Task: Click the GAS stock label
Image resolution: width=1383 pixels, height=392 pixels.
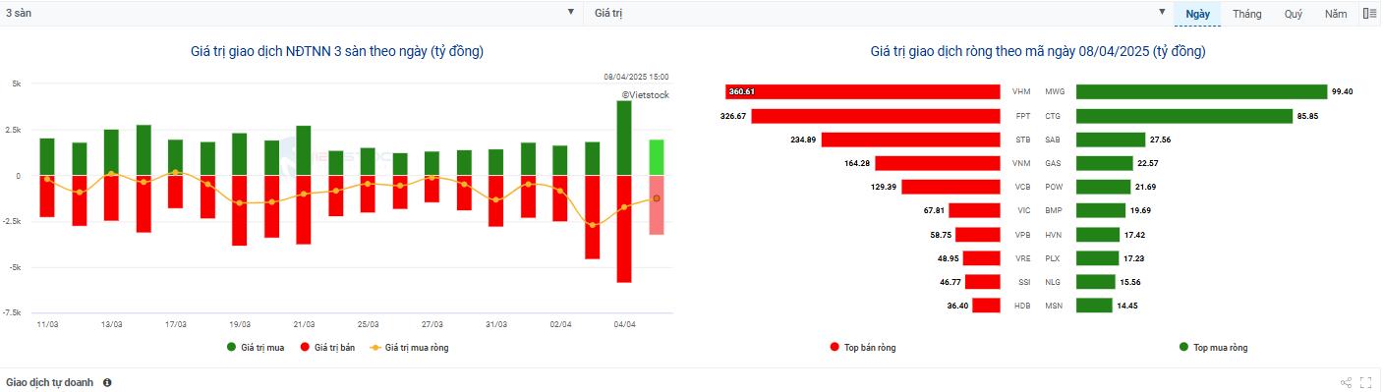Action: [x=1054, y=163]
